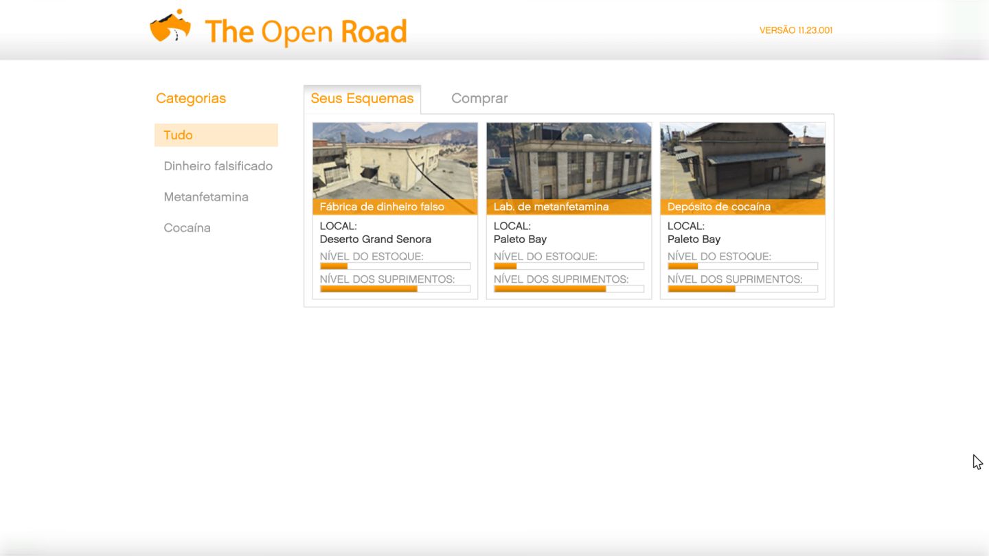
Task: Filter by Dinheiro falsificado category
Action: coord(218,166)
